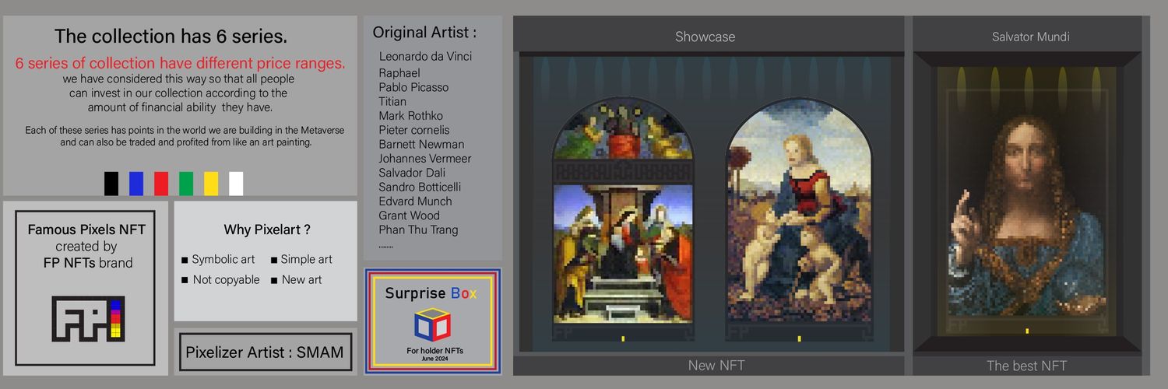Click the yellow marker under Salvator Mundi
Image resolution: width=1168 pixels, height=389 pixels.
tap(1027, 331)
